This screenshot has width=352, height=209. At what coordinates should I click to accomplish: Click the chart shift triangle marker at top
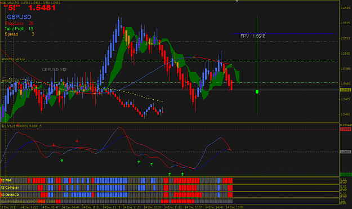point(237,1)
